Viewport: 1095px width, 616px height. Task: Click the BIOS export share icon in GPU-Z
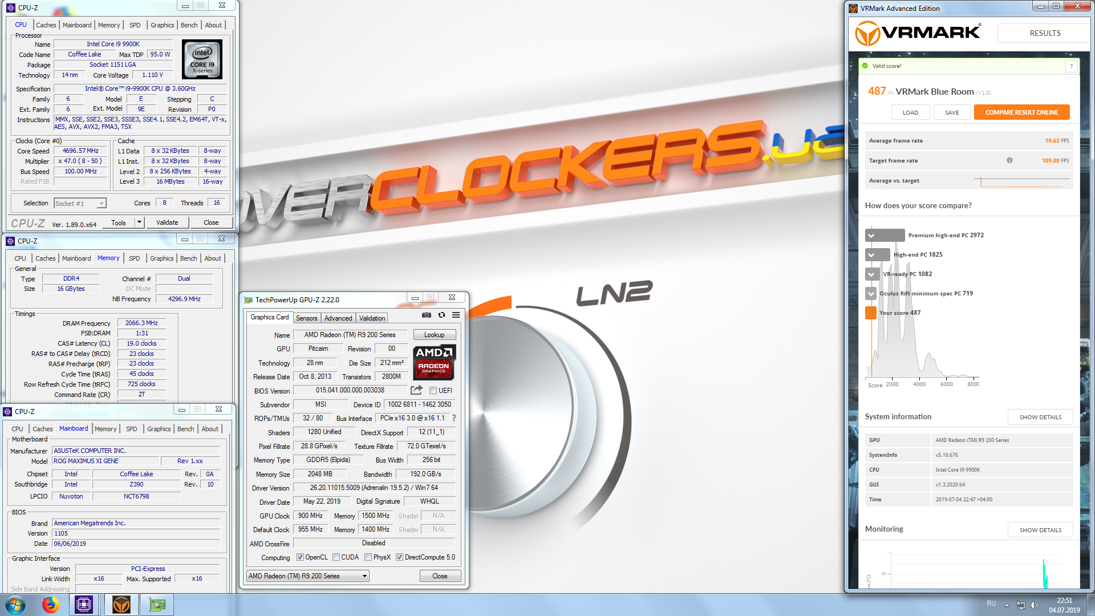[416, 390]
